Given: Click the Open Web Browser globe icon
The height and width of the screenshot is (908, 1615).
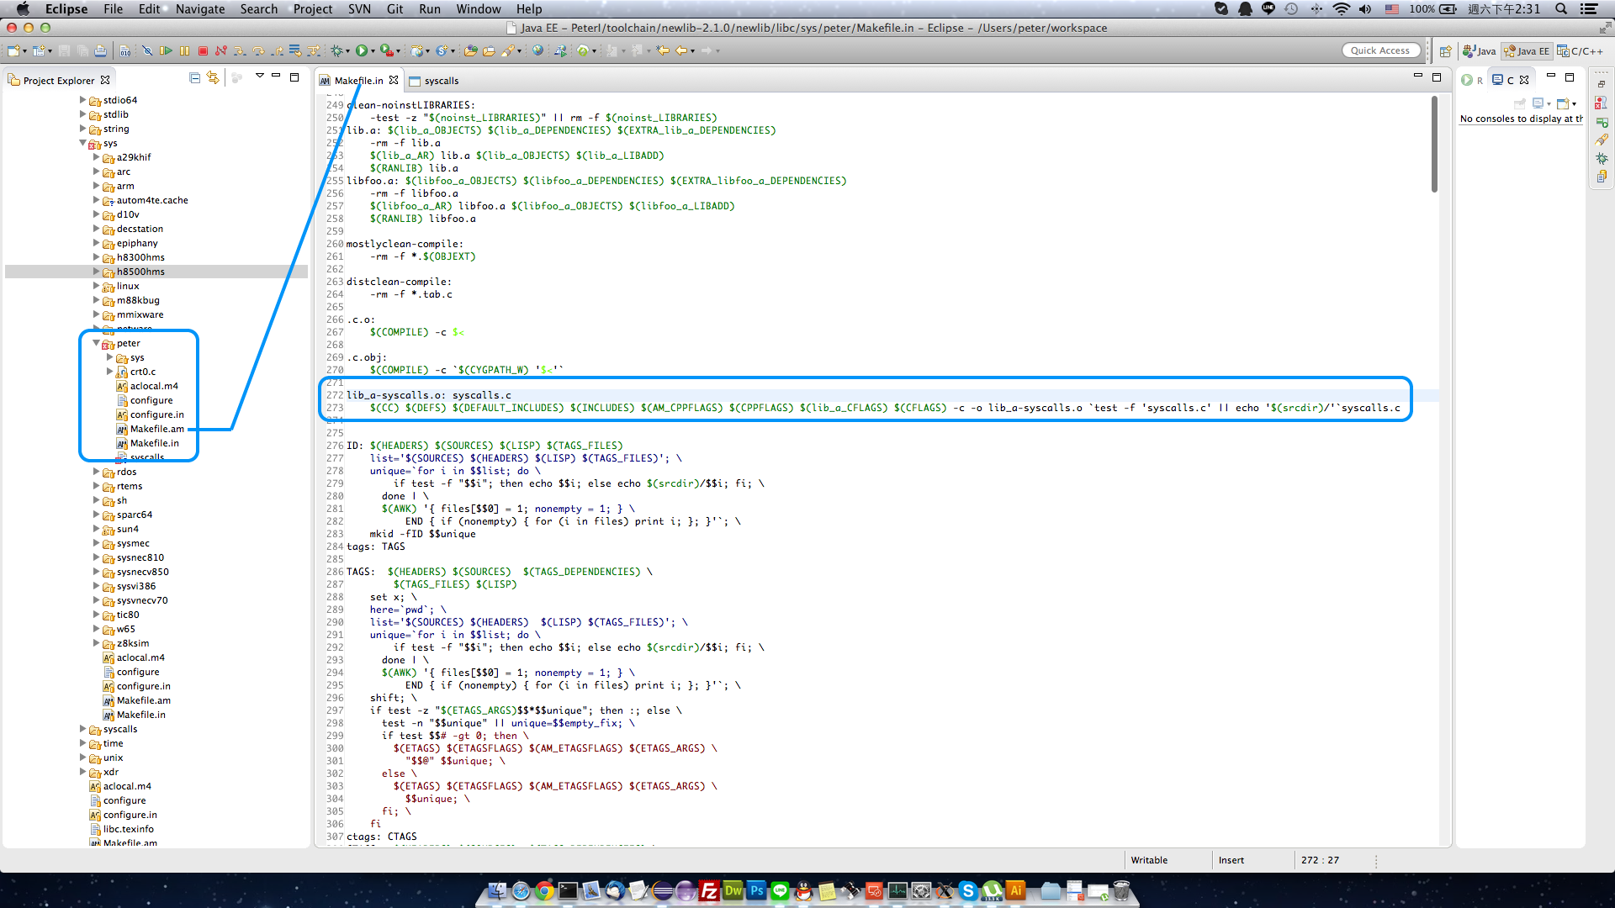Looking at the screenshot, I should (x=537, y=51).
